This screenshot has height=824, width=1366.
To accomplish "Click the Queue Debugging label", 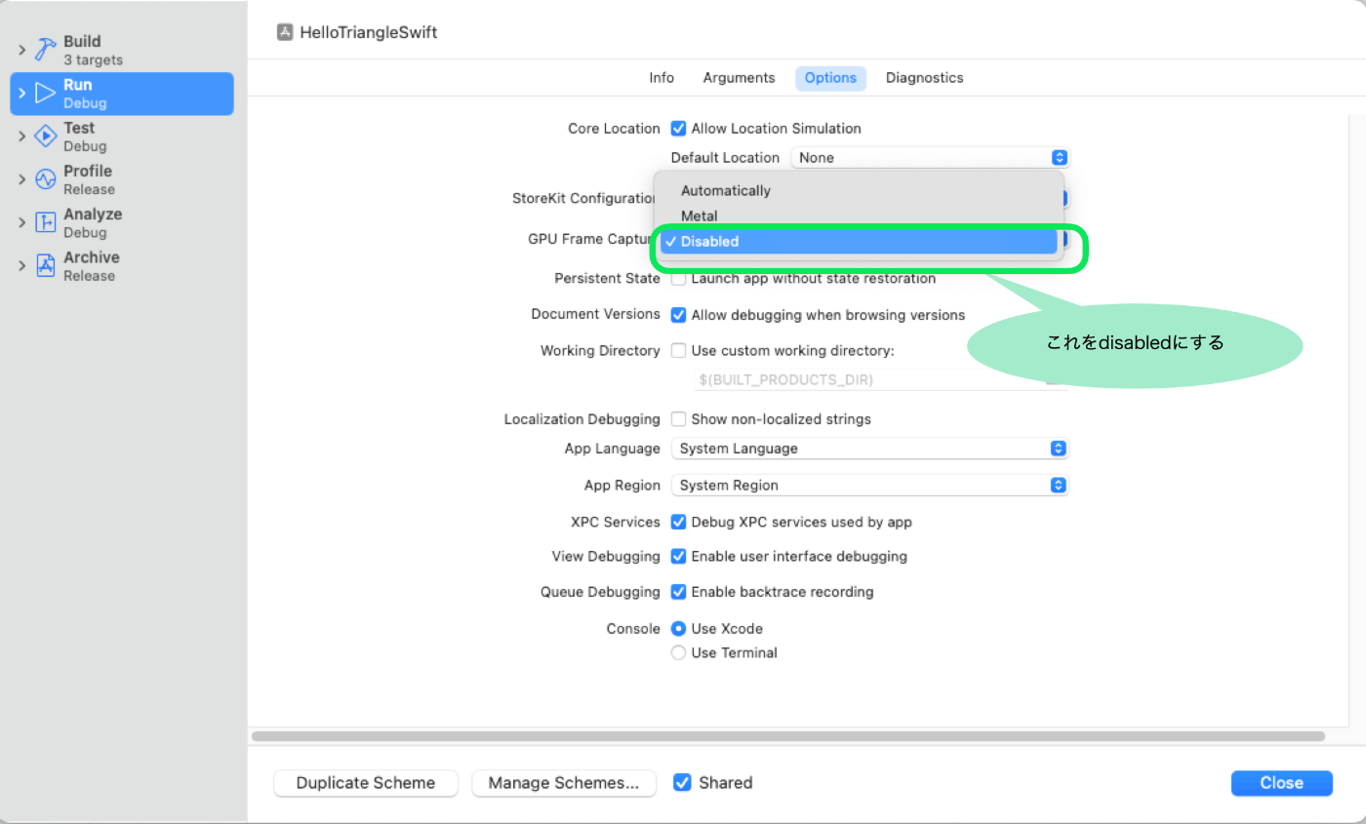I will pos(600,591).
